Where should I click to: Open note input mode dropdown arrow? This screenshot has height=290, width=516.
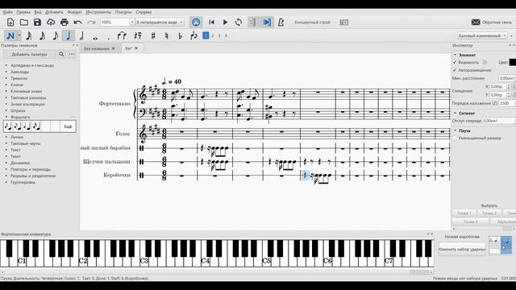pos(19,35)
